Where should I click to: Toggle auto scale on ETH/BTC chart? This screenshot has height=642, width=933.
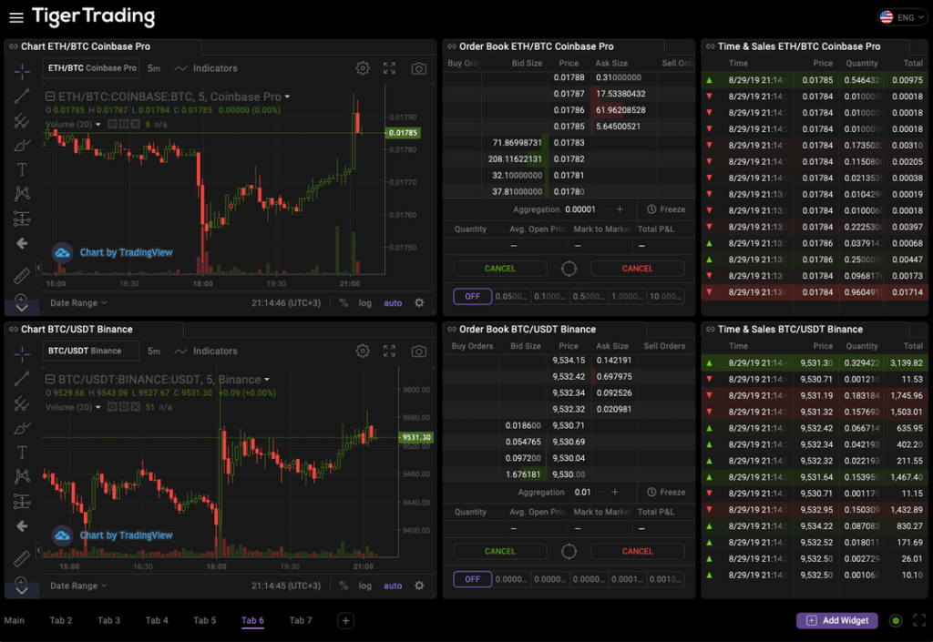(393, 302)
